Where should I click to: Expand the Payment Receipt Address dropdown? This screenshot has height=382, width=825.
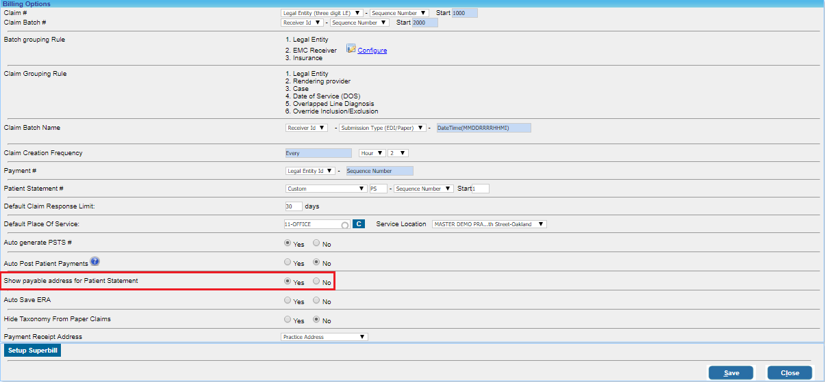pos(325,337)
